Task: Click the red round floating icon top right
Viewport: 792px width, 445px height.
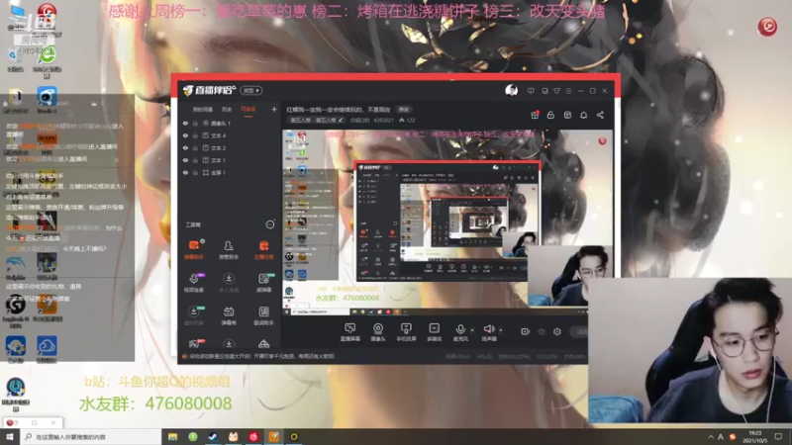Action: 767,27
